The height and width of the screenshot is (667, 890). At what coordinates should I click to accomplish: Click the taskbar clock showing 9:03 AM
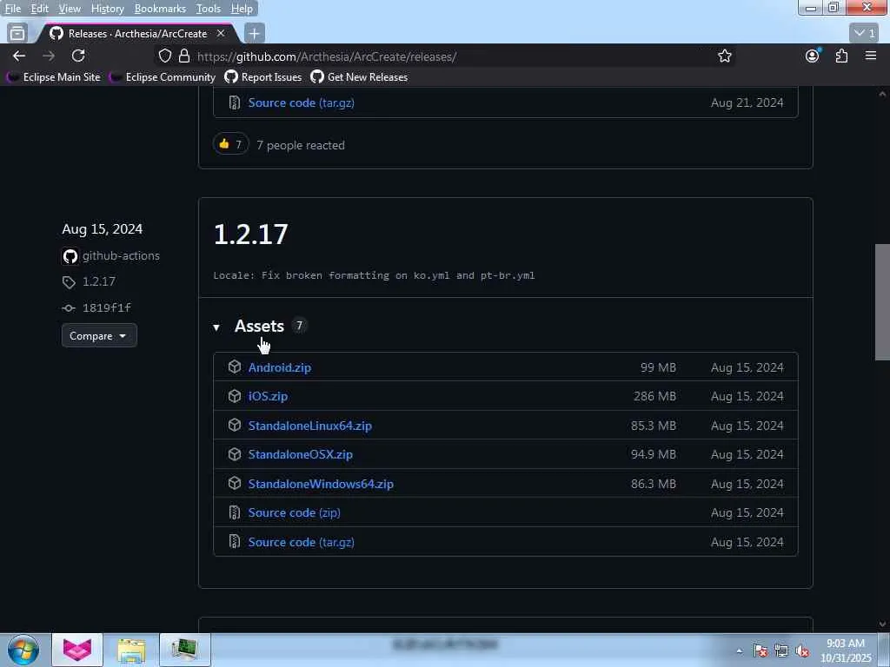[x=846, y=650]
